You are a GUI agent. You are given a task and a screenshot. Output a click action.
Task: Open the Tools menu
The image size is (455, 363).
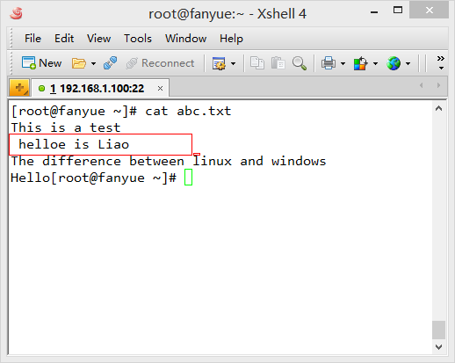138,39
